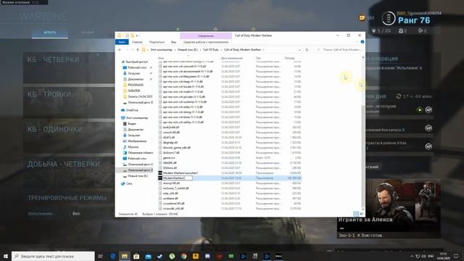Switch to the Главная ribbon tab

(x=137, y=42)
